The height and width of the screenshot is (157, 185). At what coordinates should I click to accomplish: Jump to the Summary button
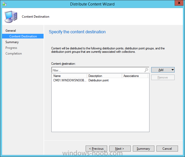click(143, 149)
